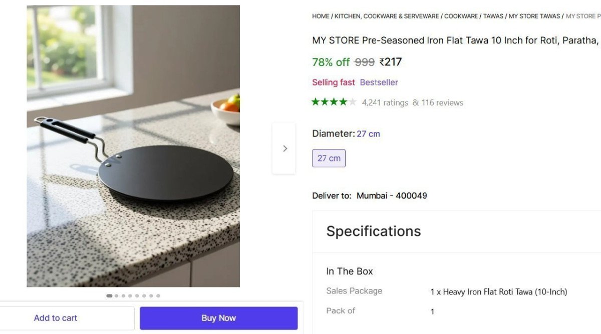The image size is (601, 334).
Task: Open the 116 reviews link
Action: (442, 102)
